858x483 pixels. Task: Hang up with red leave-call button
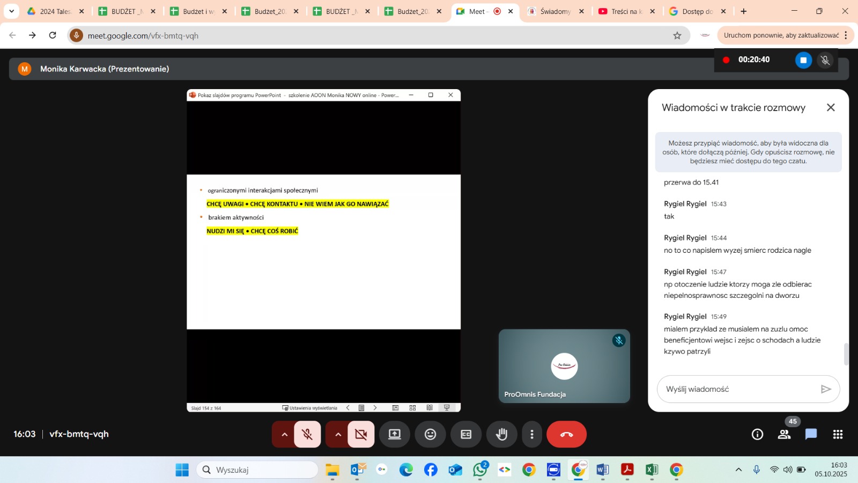[566, 434]
